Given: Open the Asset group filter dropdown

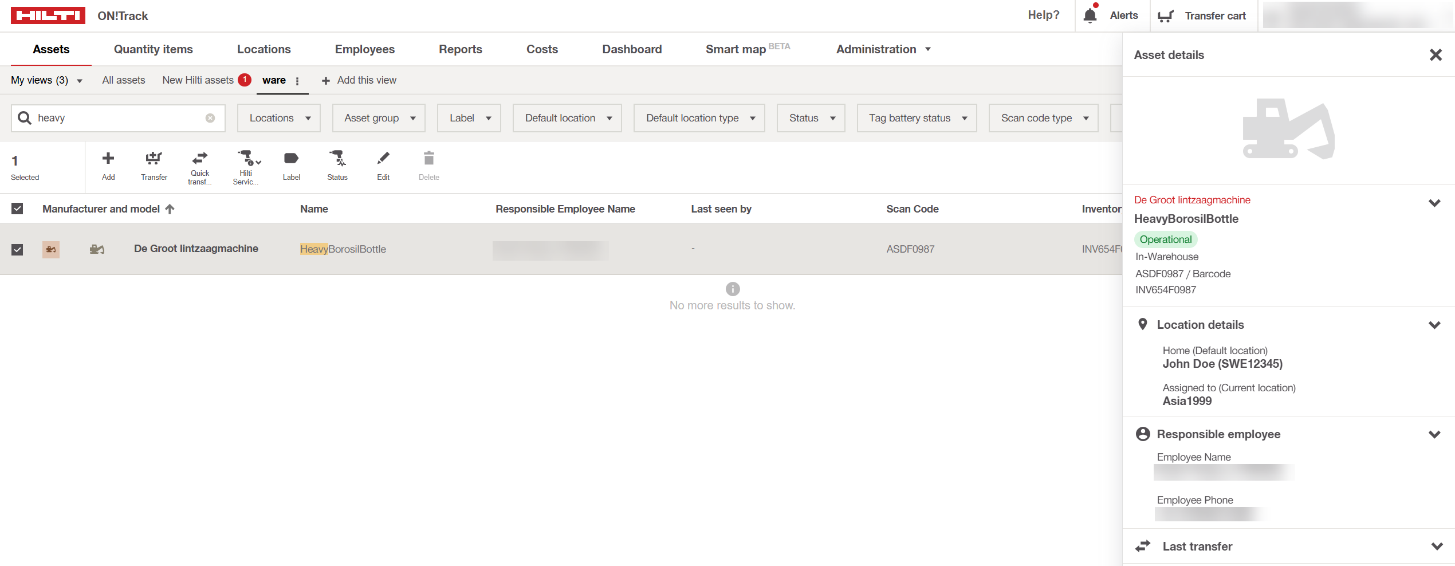Looking at the screenshot, I should point(379,118).
